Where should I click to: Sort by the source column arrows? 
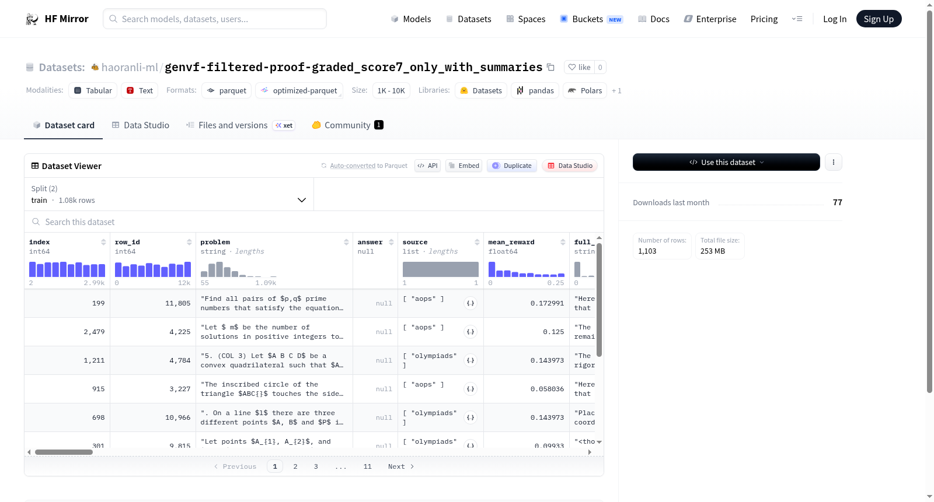477,242
